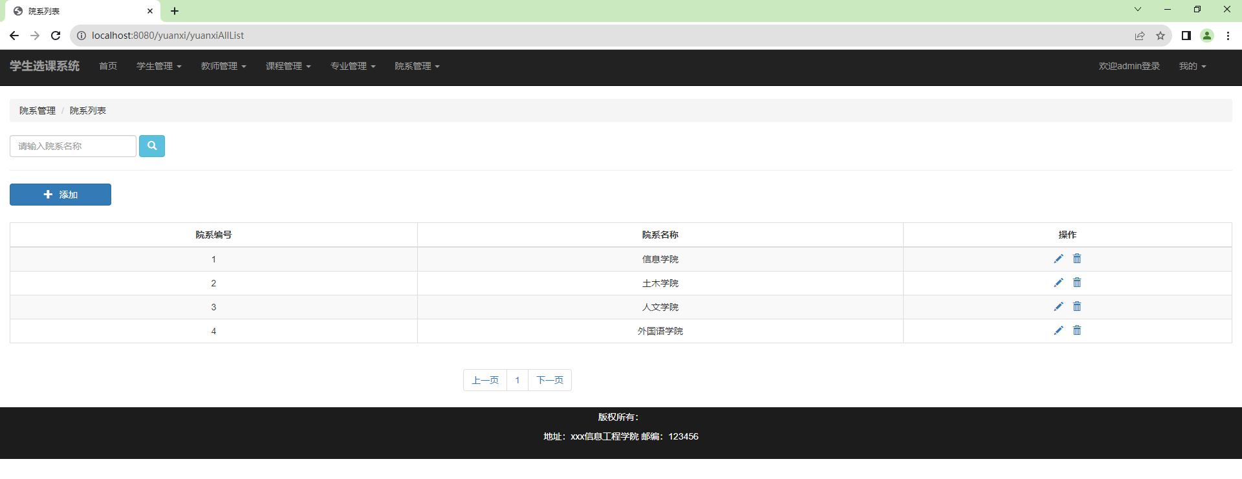Click the browser address bar URL

pos(168,36)
